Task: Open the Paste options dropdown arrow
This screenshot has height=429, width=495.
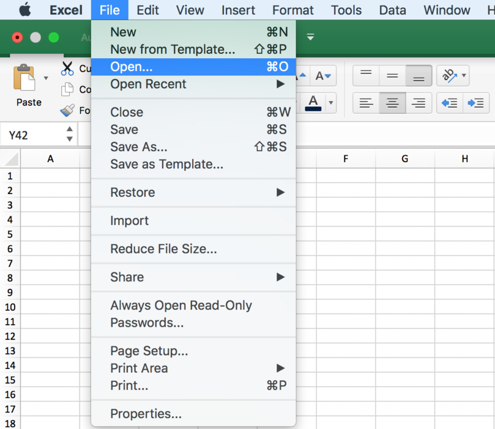Action: pos(46,78)
